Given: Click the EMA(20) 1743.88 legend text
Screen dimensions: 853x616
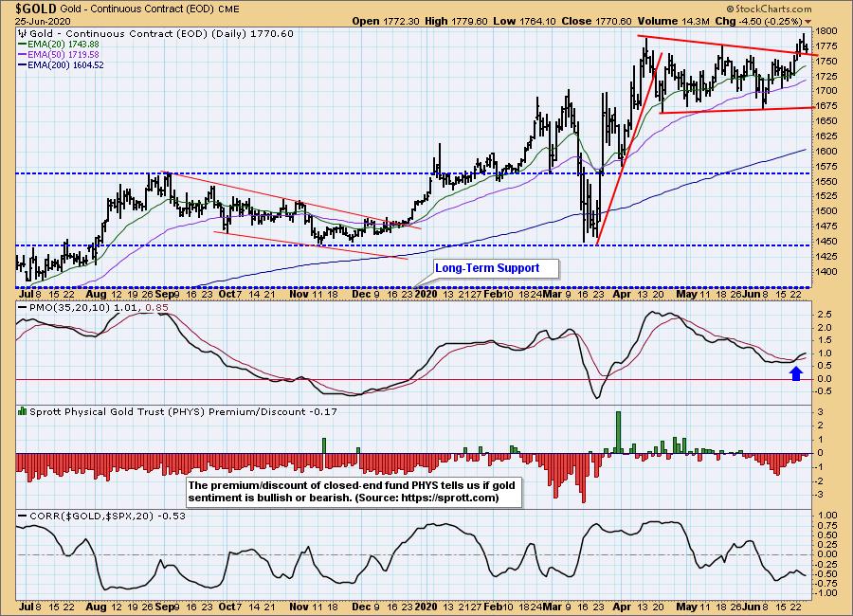Looking at the screenshot, I should click(64, 45).
